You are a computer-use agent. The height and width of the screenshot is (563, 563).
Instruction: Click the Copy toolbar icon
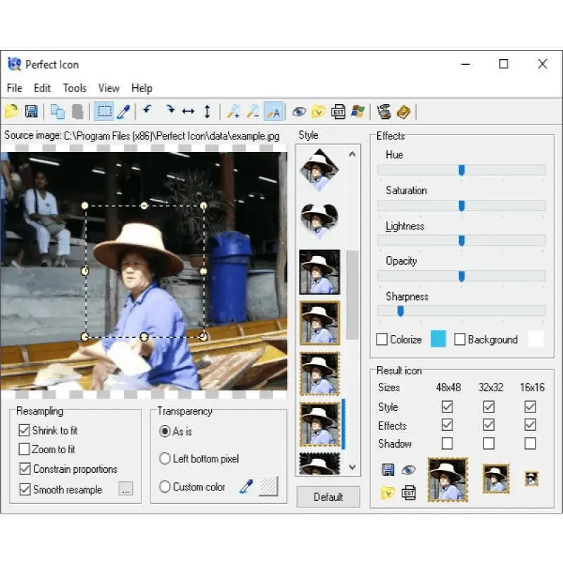point(58,112)
